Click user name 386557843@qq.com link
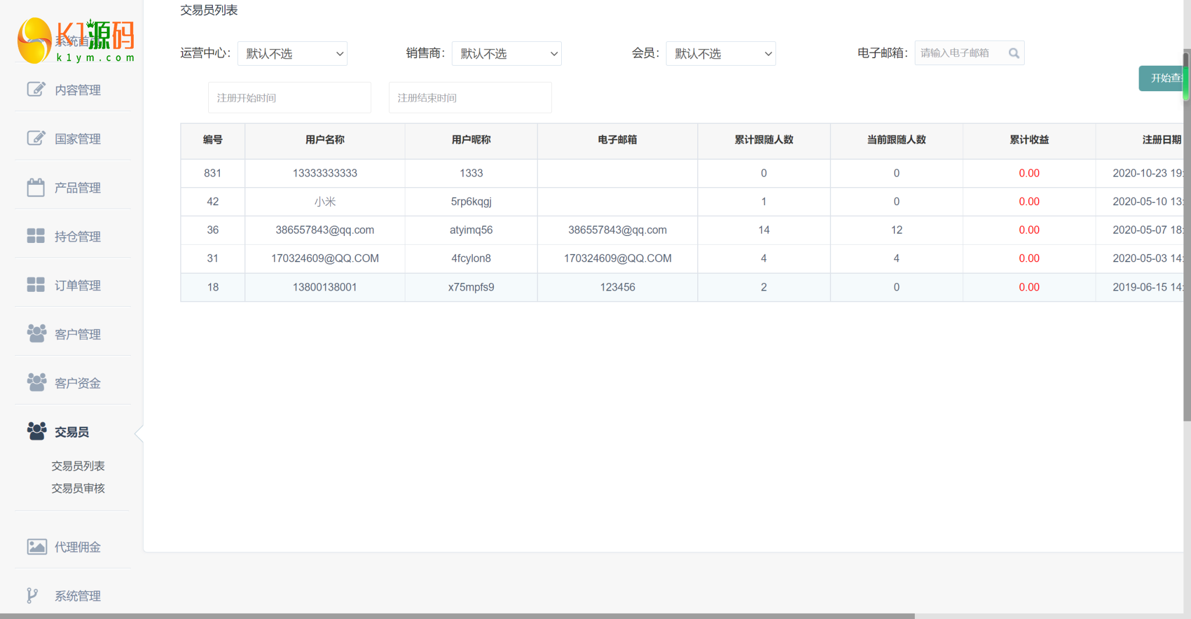Image resolution: width=1191 pixels, height=619 pixels. click(x=325, y=230)
